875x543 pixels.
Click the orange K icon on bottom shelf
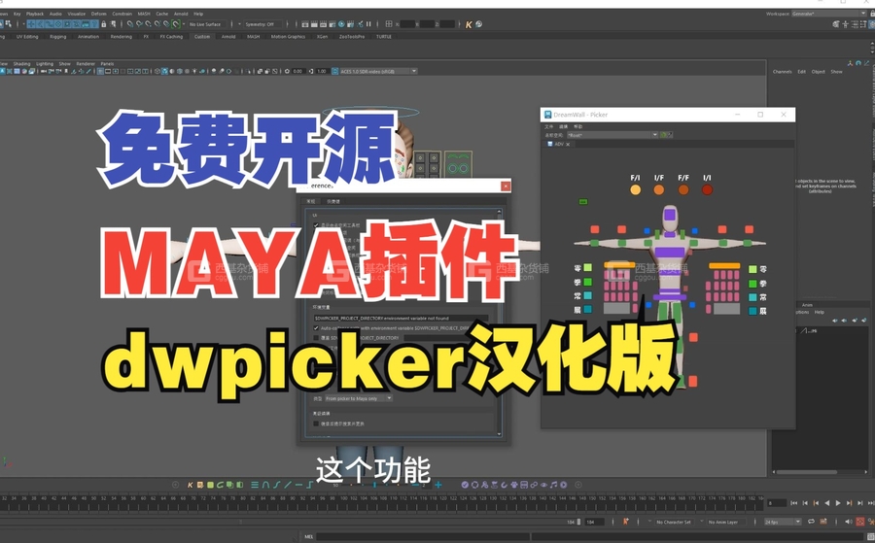click(x=191, y=485)
